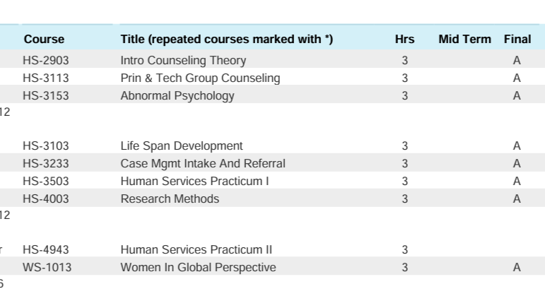Select course code HS-2903
Image resolution: width=545 pixels, height=308 pixels.
click(x=46, y=61)
